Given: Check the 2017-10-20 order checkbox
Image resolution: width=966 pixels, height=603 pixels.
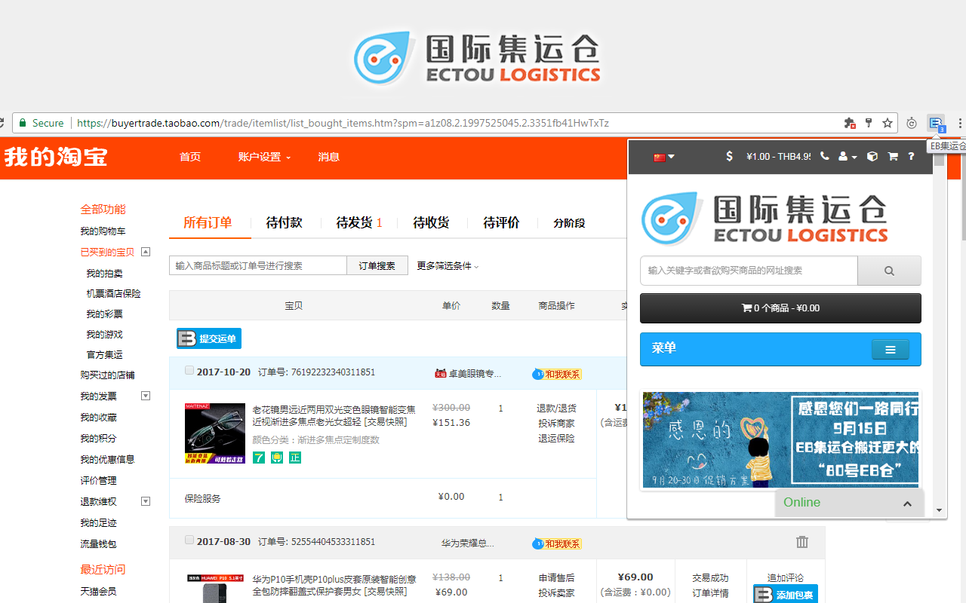Looking at the screenshot, I should (189, 371).
